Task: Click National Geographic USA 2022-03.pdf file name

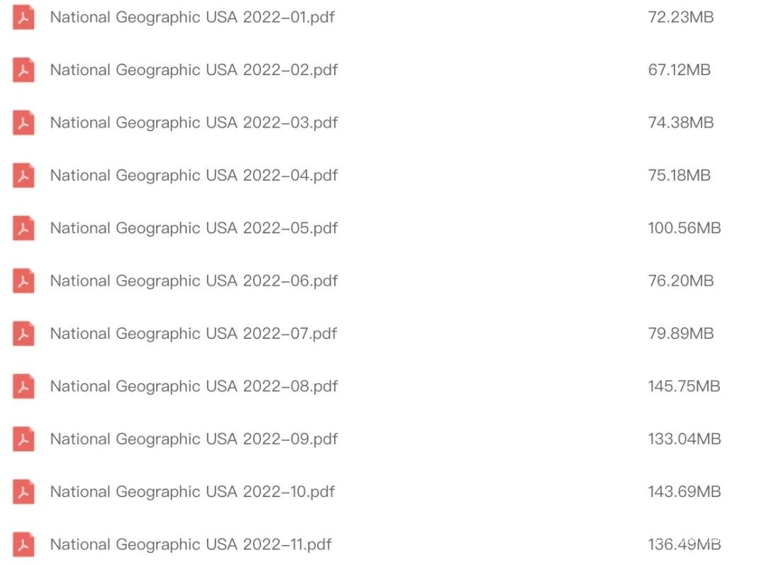Action: point(194,123)
